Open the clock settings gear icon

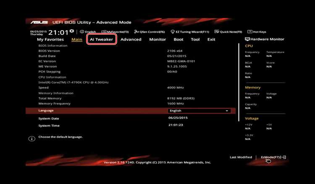tap(72, 31)
